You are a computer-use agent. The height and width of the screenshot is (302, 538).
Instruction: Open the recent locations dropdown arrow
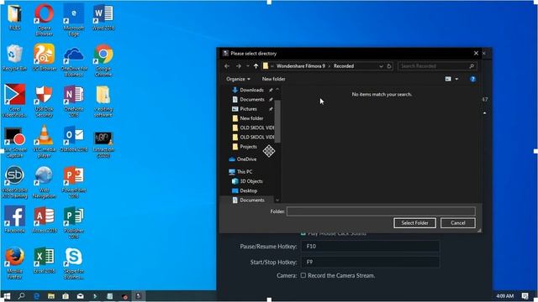pyautogui.click(x=248, y=66)
